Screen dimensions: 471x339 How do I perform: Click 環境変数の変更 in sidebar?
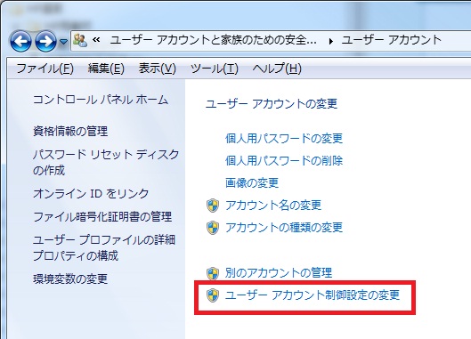coord(70,279)
